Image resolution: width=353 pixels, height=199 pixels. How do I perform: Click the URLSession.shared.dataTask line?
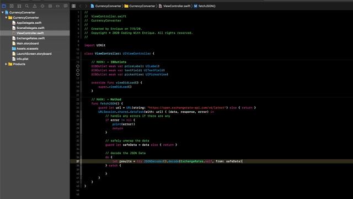point(156,112)
